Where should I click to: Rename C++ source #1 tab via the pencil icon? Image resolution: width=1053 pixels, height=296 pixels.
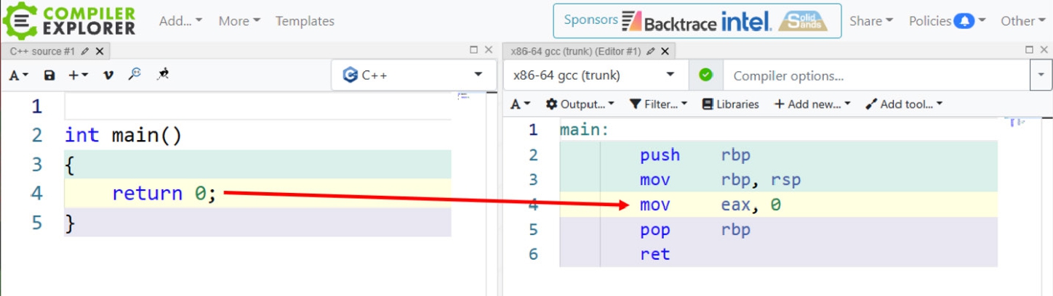pyautogui.click(x=85, y=52)
